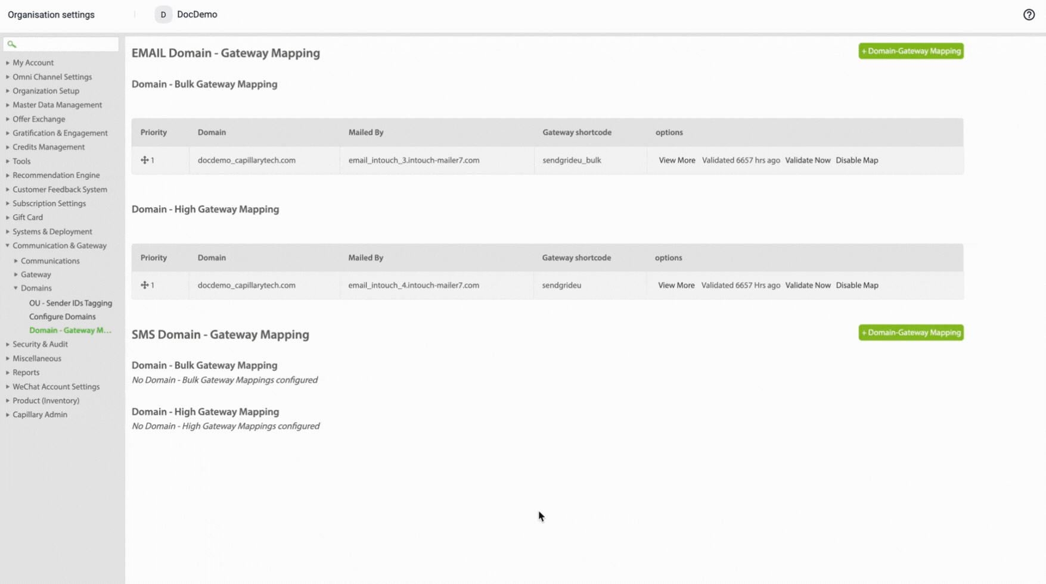
Task: Expand the Omni Channel Settings arrow
Action: 8,77
